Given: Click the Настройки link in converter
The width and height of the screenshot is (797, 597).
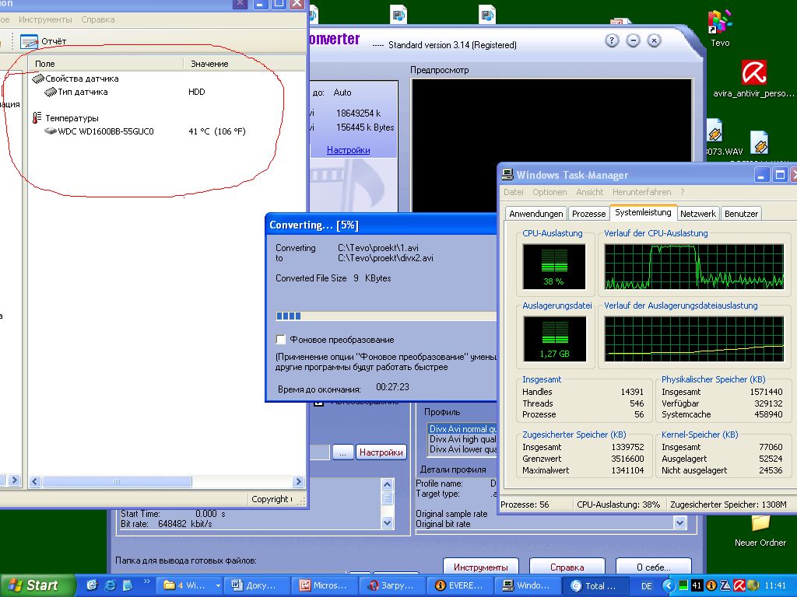Looking at the screenshot, I should tap(348, 150).
